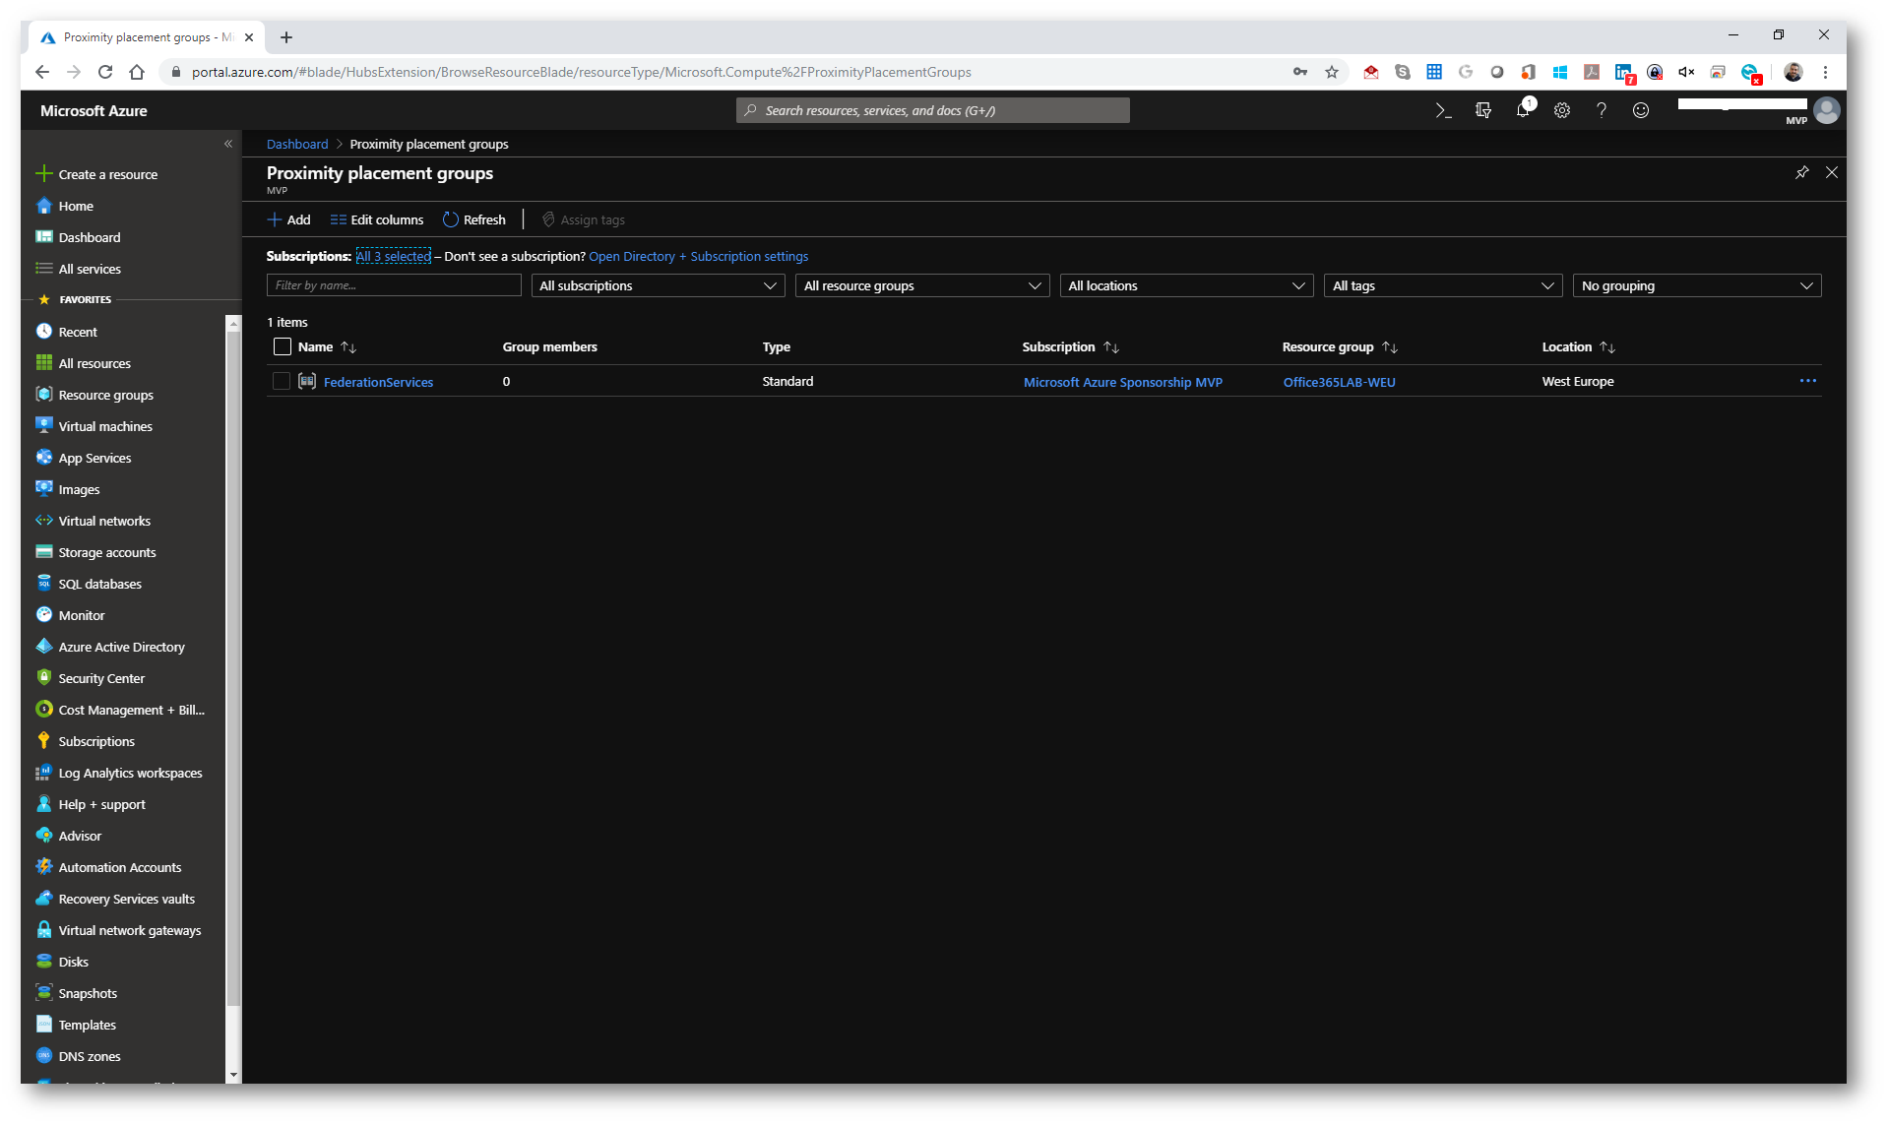Click the Virtual networks icon
Screen dimensions: 1888x1125
coord(43,521)
